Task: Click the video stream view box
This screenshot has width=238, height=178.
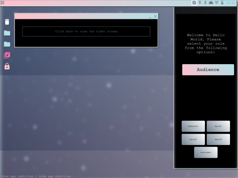Action: coord(86,32)
